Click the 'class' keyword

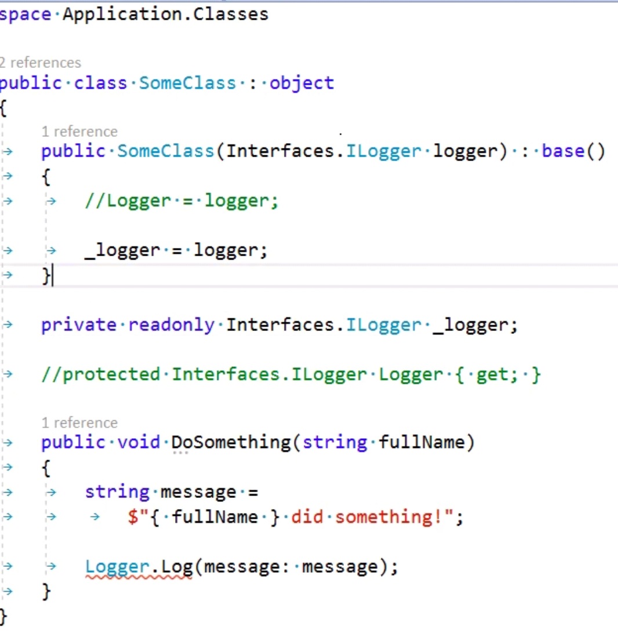100,83
